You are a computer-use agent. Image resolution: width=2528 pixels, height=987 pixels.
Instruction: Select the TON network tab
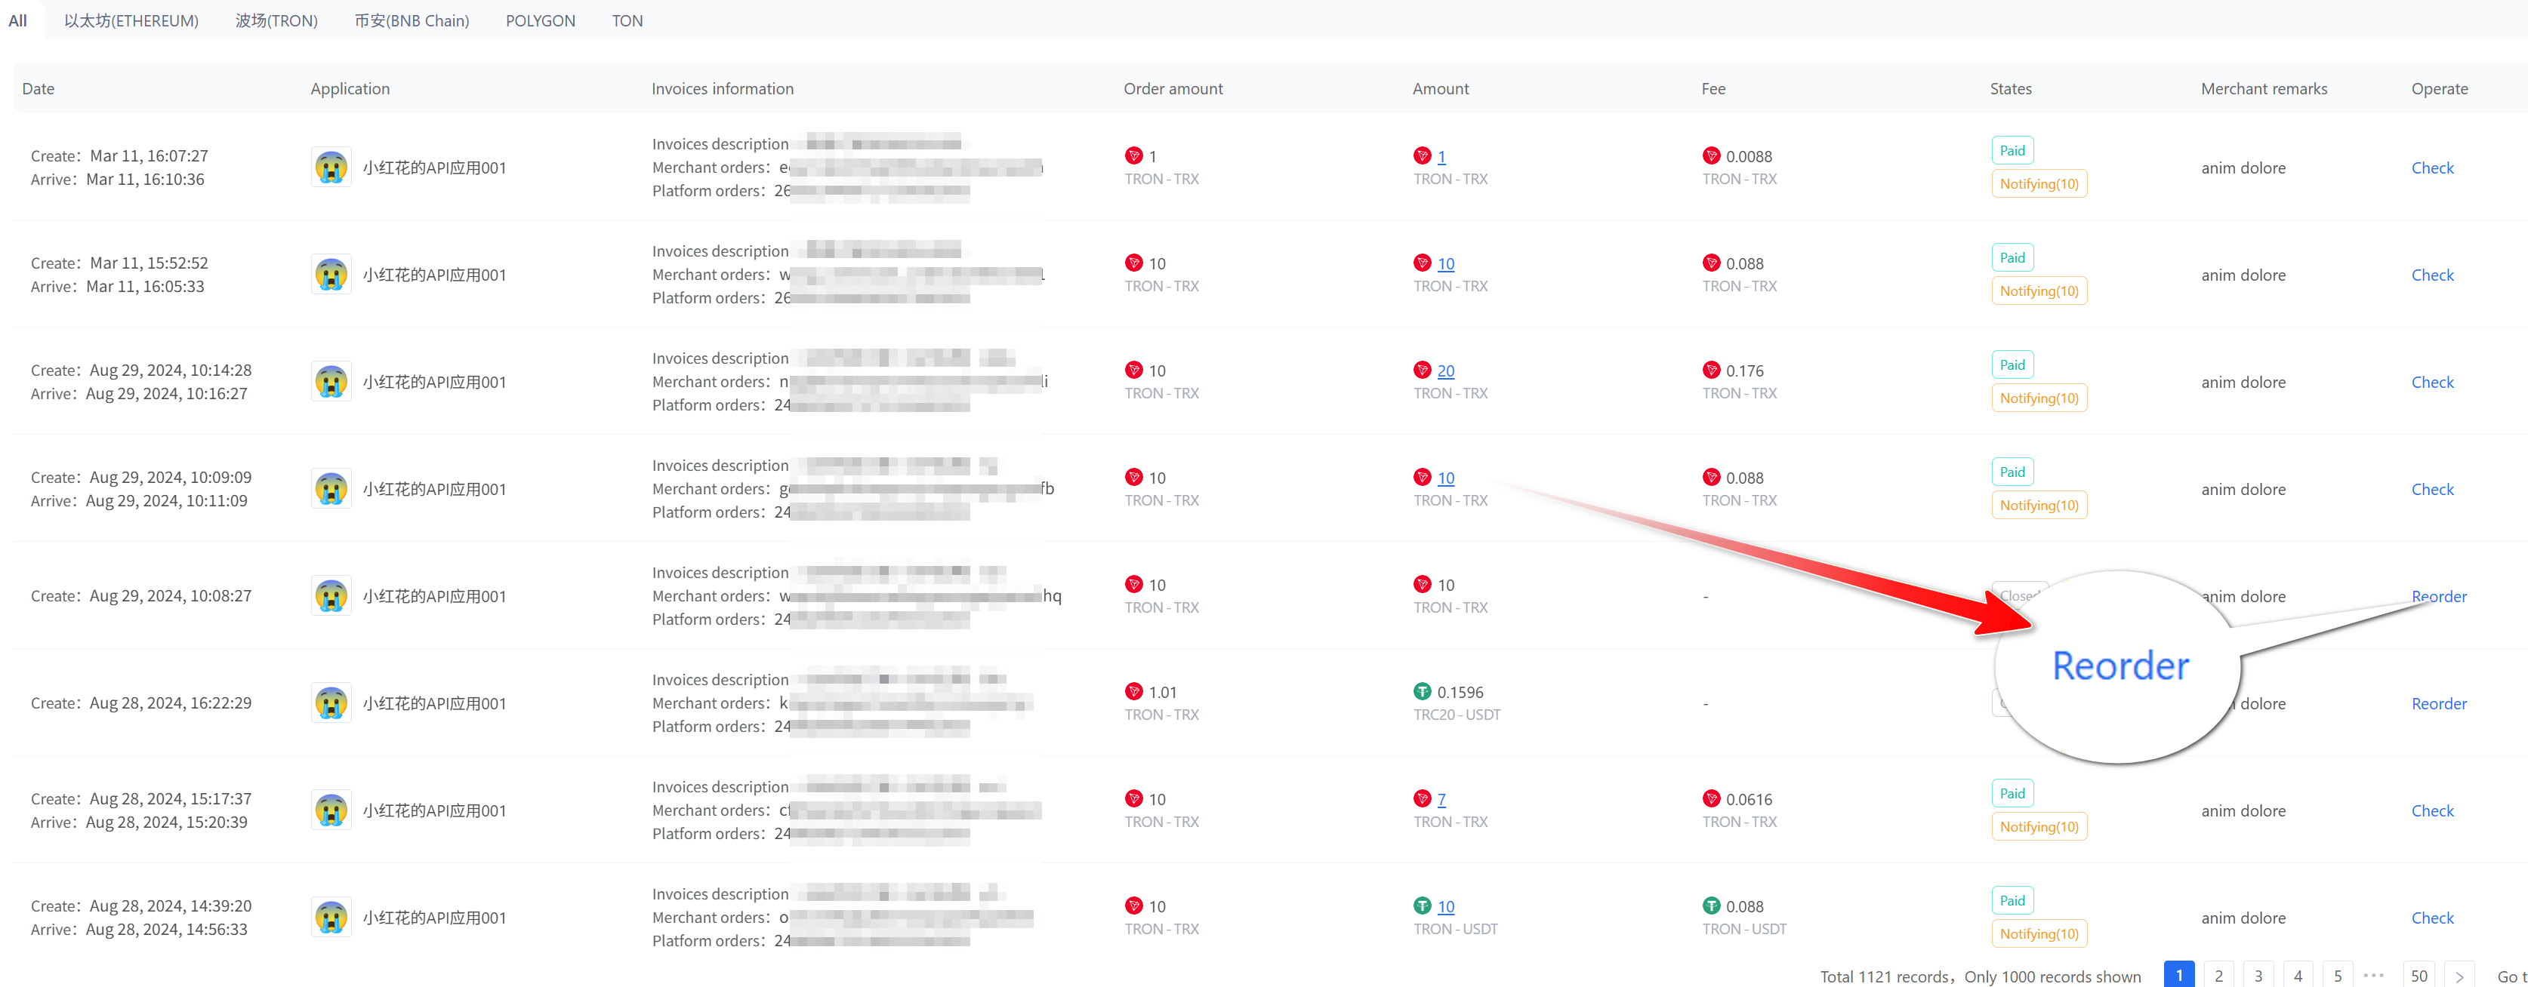[627, 20]
